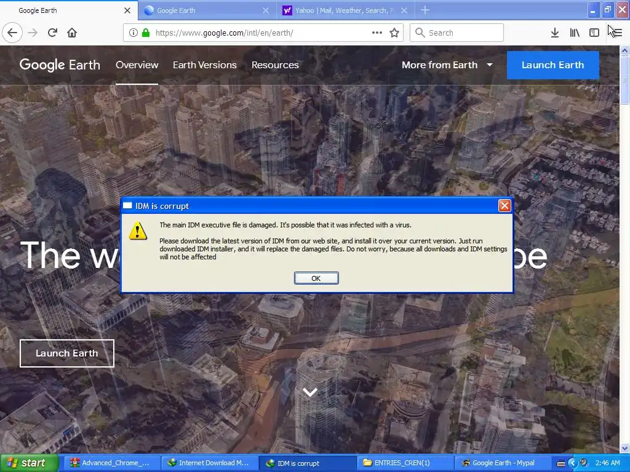Image resolution: width=630 pixels, height=472 pixels.
Task: Close the IDM is corrupt dialog
Action: (504, 206)
